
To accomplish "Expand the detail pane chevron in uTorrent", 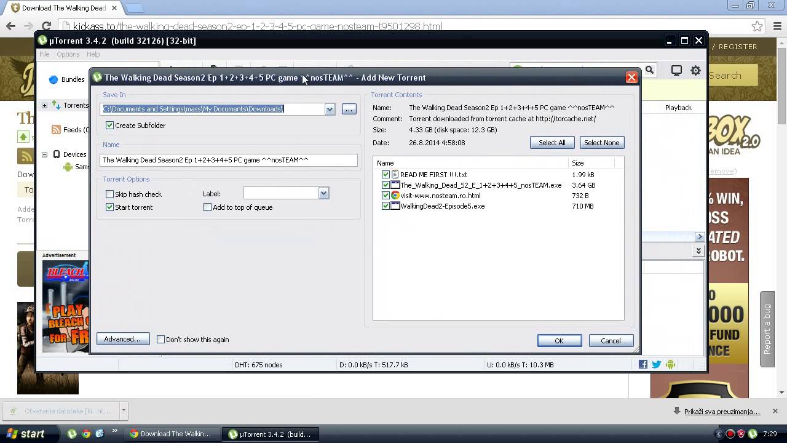I will [x=698, y=251].
